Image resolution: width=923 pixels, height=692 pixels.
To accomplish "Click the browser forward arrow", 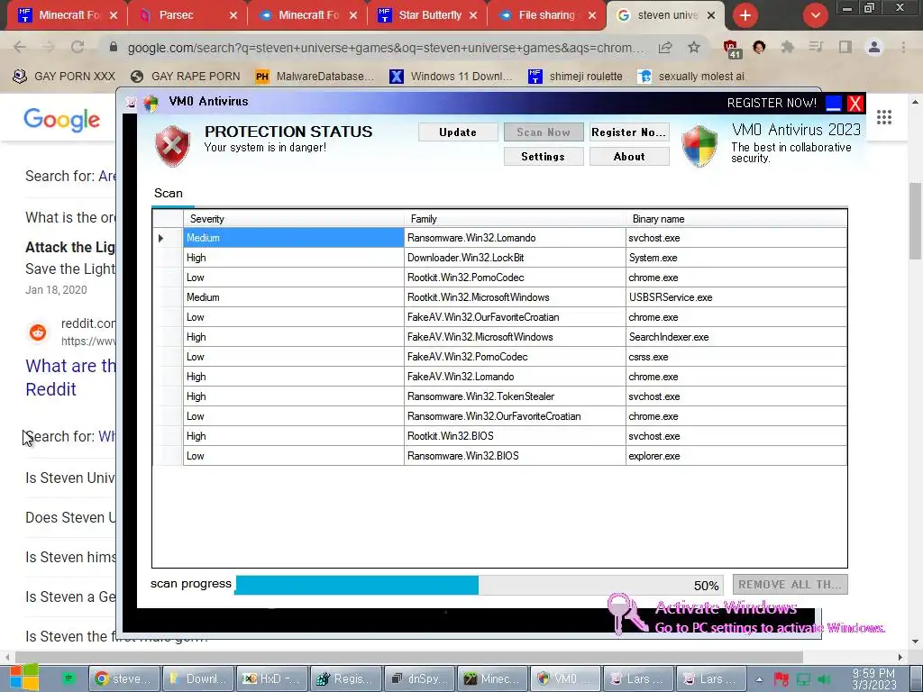I will [49, 47].
